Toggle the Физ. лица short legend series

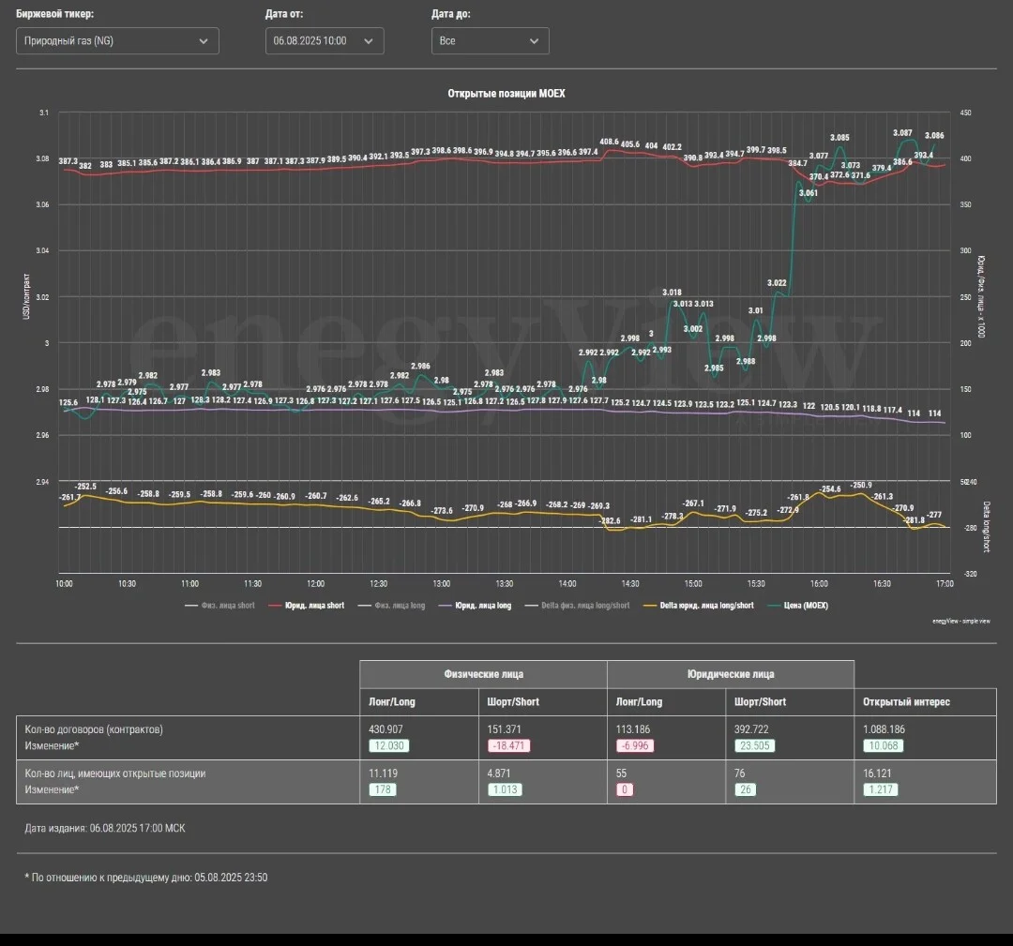pos(219,606)
